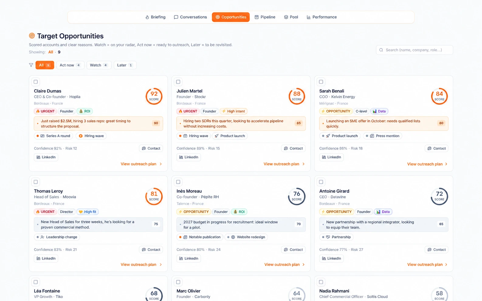View outreach plan for Inès Moreau
The width and height of the screenshot is (482, 301).
284,265
